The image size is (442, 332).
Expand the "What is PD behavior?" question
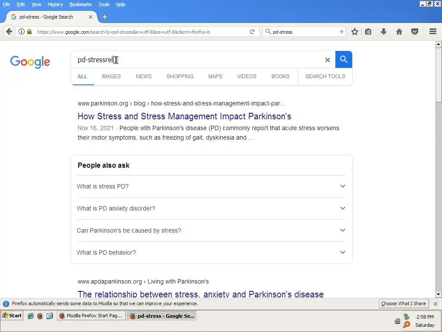(x=211, y=252)
